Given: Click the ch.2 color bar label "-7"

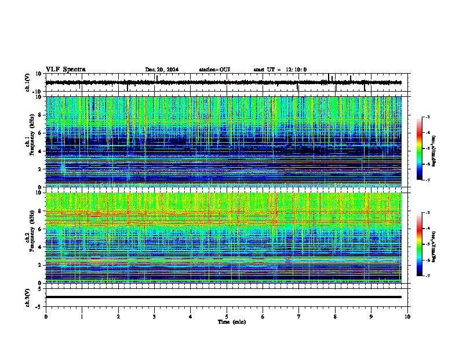Looking at the screenshot, I should (x=427, y=276).
